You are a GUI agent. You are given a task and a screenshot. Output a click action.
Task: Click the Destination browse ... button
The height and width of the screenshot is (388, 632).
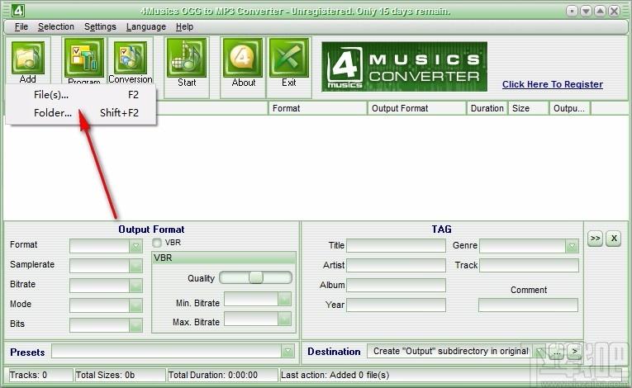click(x=557, y=352)
